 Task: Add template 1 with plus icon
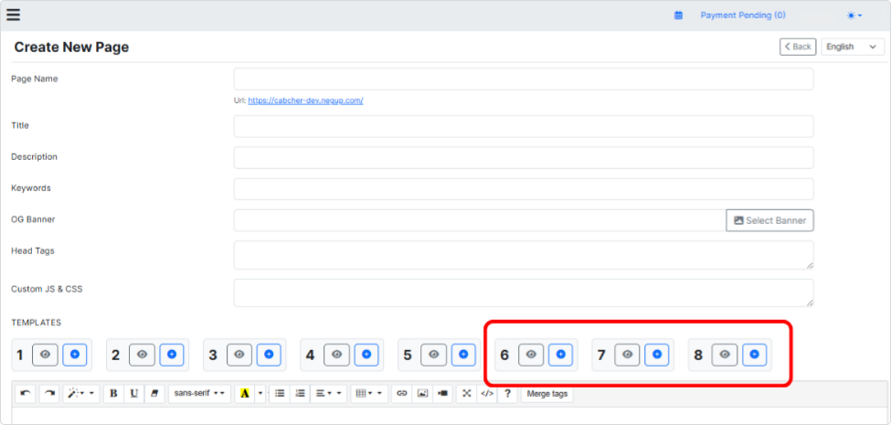click(75, 355)
